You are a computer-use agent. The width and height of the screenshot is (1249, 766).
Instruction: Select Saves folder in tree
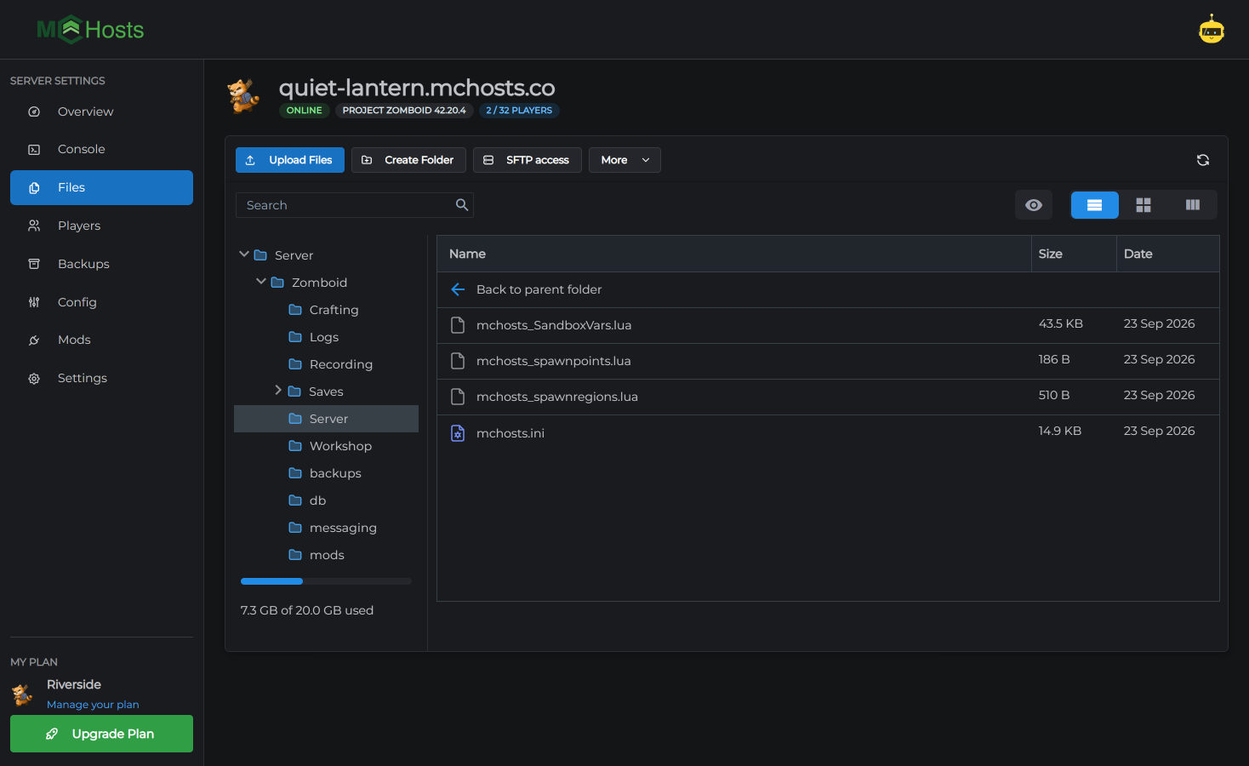click(326, 392)
